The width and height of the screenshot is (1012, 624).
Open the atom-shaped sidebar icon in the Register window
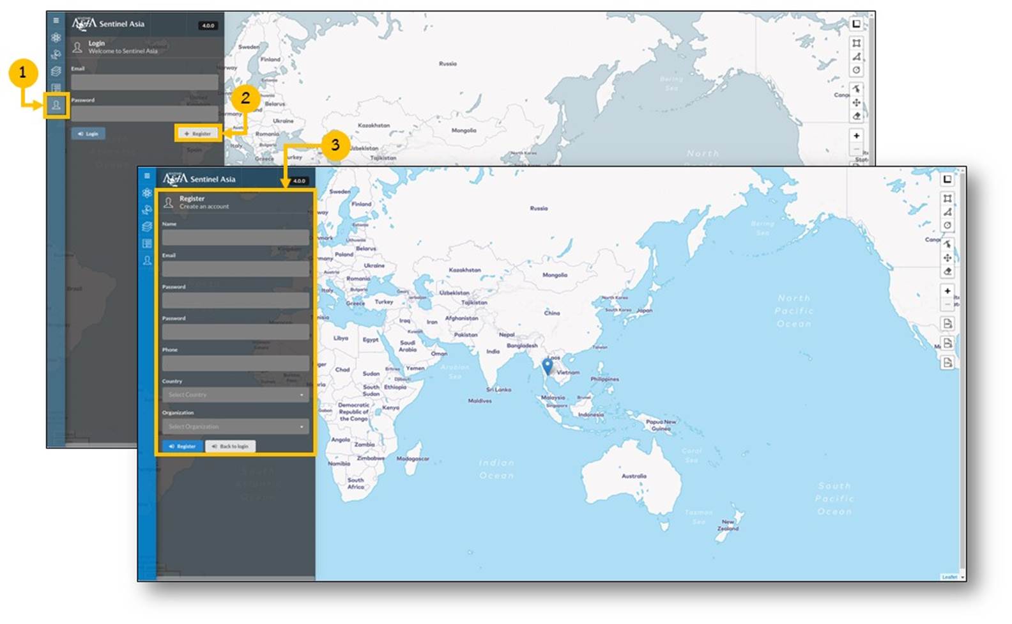pyautogui.click(x=147, y=193)
